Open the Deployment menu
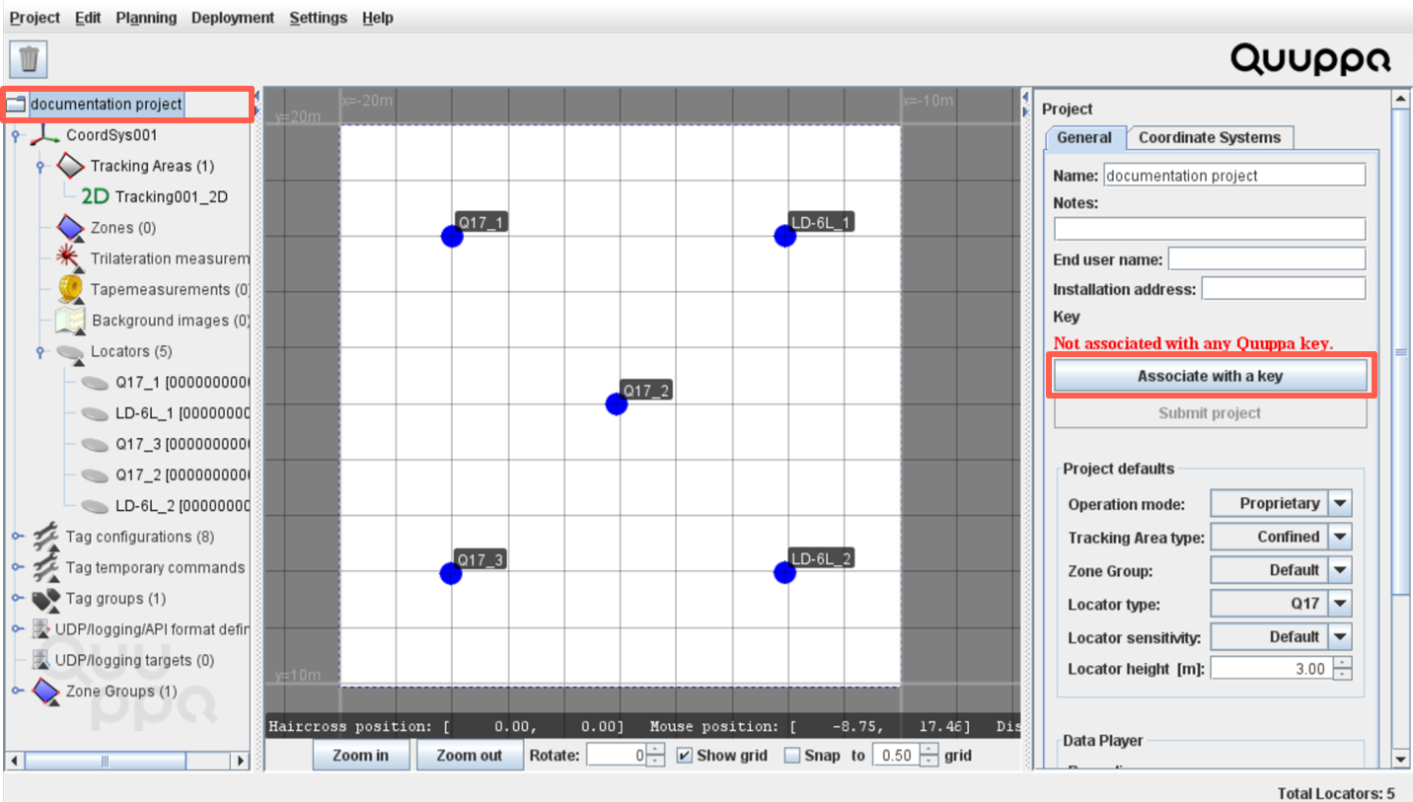Screen dimensions: 1413x802 pos(233,18)
